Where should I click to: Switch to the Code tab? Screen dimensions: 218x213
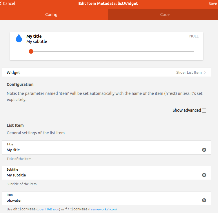165,15
